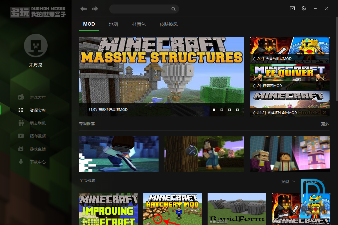Click the game hall controller icon
This screenshot has width=338, height=225.
click(21, 97)
